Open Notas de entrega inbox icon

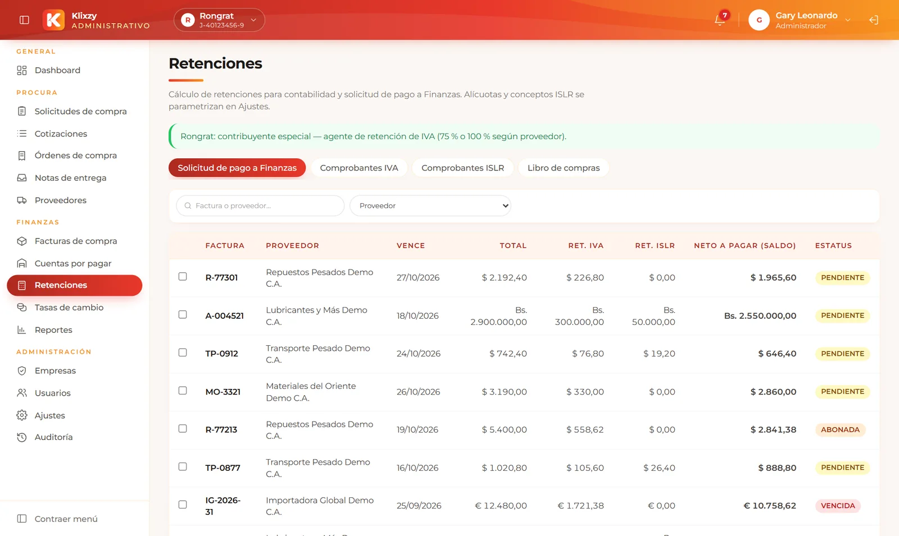pyautogui.click(x=22, y=178)
